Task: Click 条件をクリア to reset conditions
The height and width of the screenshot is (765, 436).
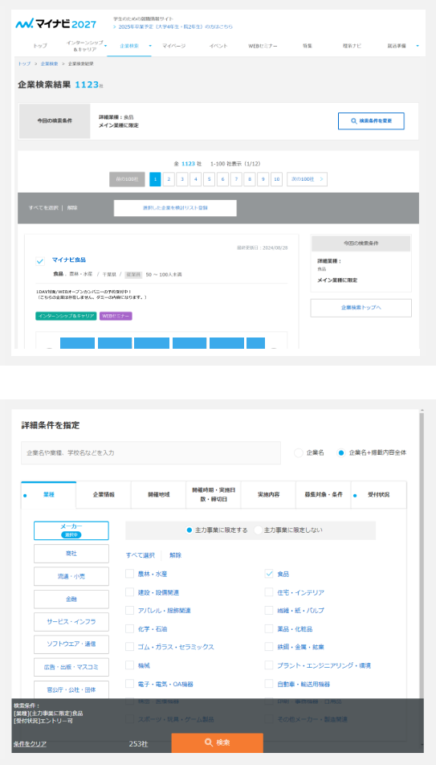Action: (x=30, y=744)
